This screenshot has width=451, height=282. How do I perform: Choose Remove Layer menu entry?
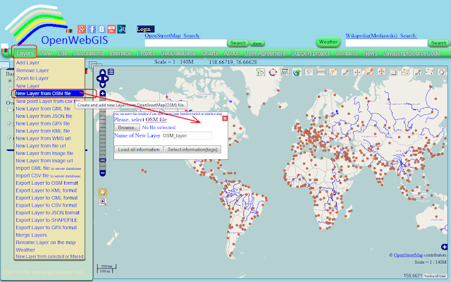(x=32, y=70)
